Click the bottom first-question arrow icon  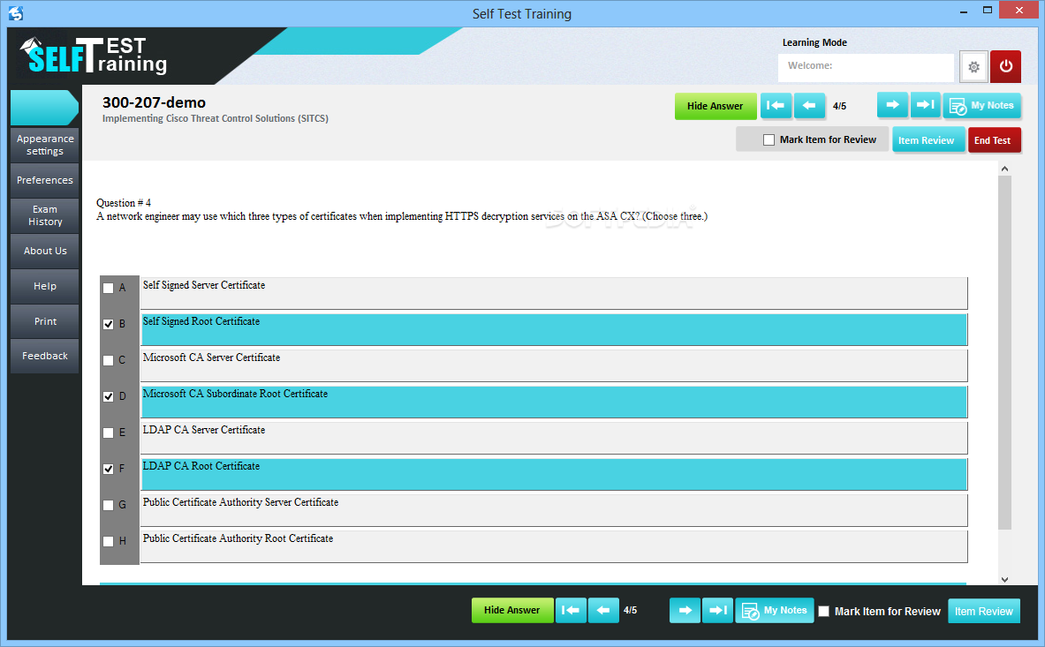click(571, 611)
